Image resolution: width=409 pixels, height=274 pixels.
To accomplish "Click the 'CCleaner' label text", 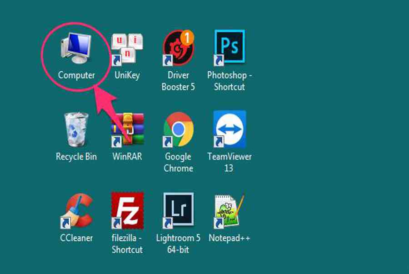I will 76,238.
